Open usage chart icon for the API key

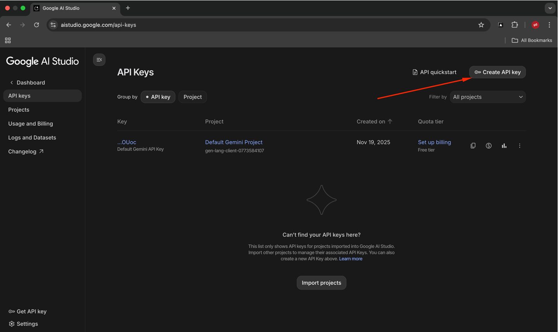pyautogui.click(x=504, y=146)
